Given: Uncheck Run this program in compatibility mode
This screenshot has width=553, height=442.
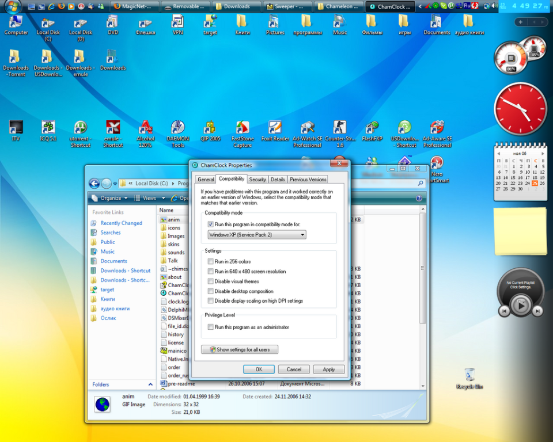Looking at the screenshot, I should pos(211,224).
